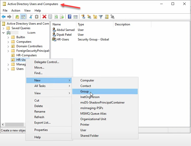Screen dimensions: 191x146
Task: Select Refresh in context menu
Action: click(x=49, y=117)
